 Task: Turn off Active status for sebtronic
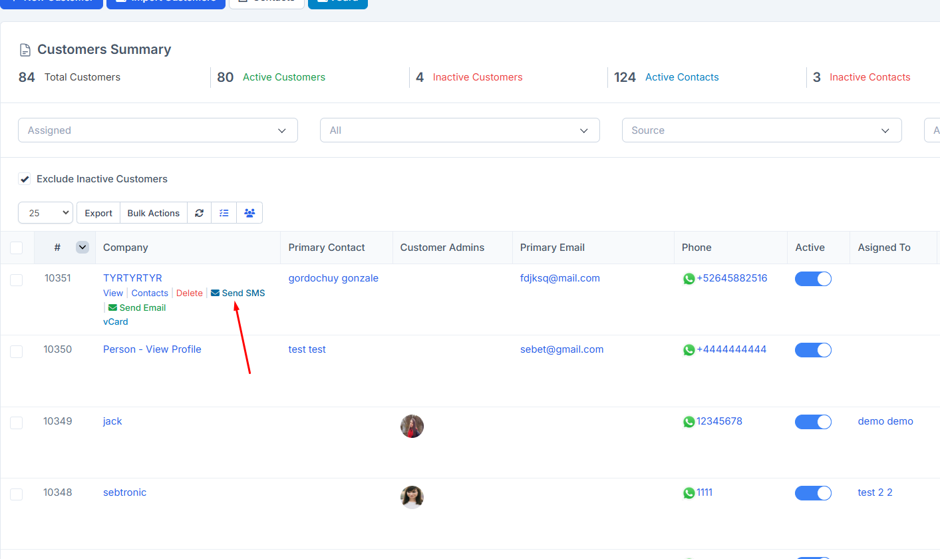tap(813, 492)
